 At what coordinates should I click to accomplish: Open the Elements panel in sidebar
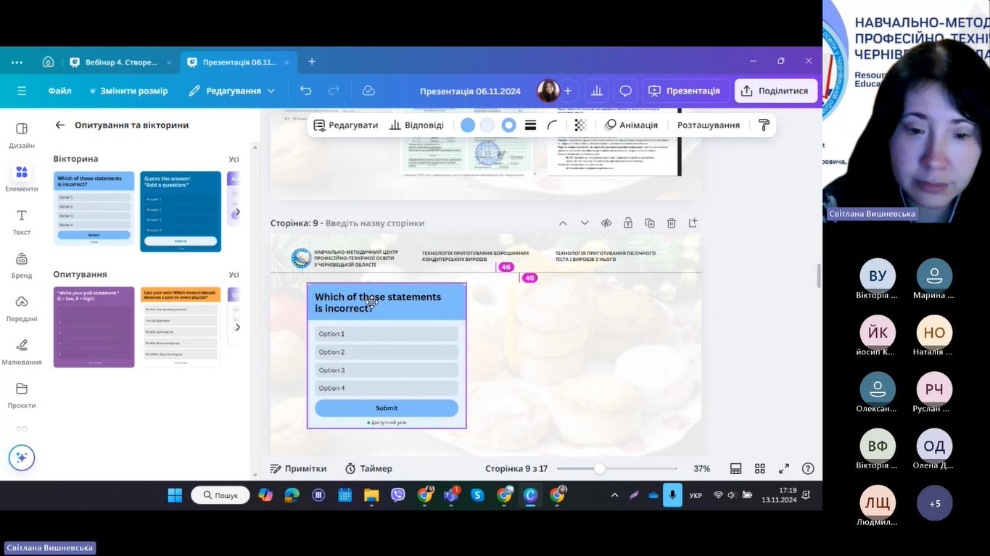22,178
